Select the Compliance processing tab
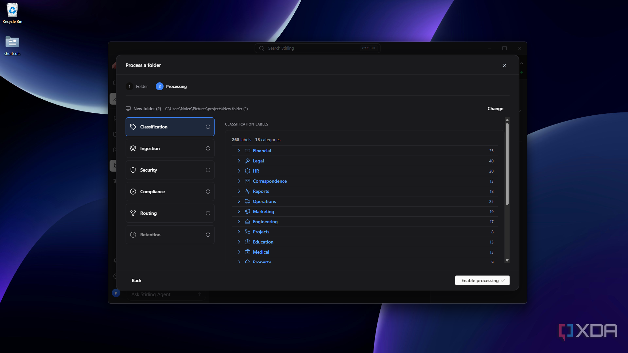The image size is (628, 353). pyautogui.click(x=170, y=192)
